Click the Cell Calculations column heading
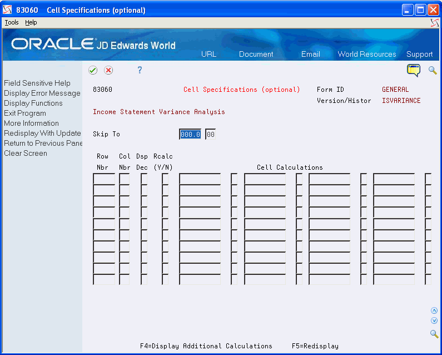The width and height of the screenshot is (442, 355). 290,167
